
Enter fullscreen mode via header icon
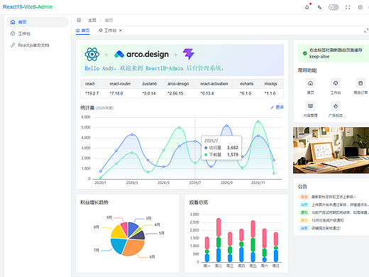[348, 7]
